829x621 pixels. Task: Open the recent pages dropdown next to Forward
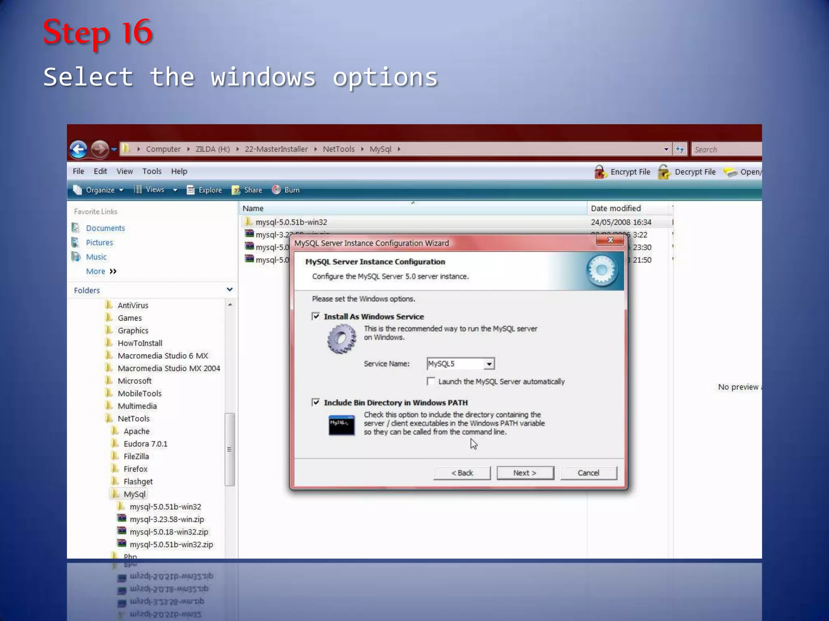pos(114,150)
